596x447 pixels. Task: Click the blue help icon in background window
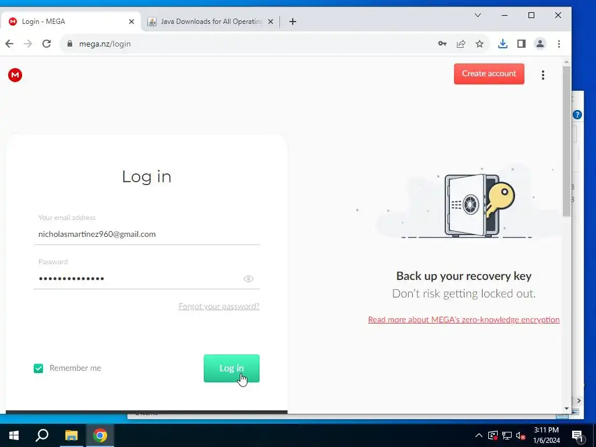tap(577, 115)
